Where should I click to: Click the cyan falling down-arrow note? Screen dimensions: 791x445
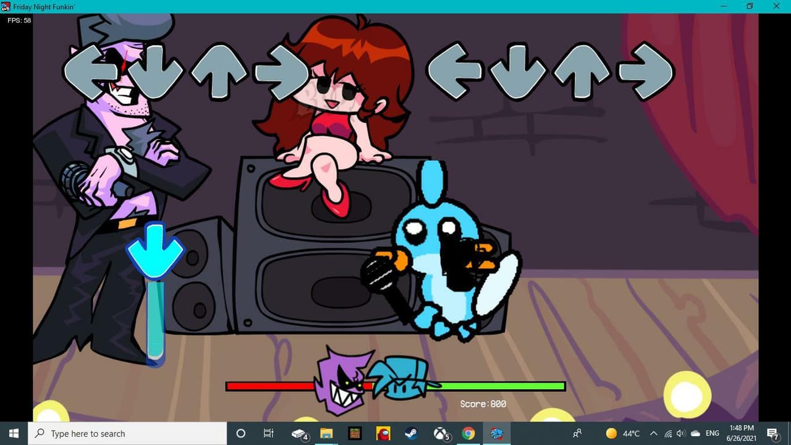[x=155, y=250]
